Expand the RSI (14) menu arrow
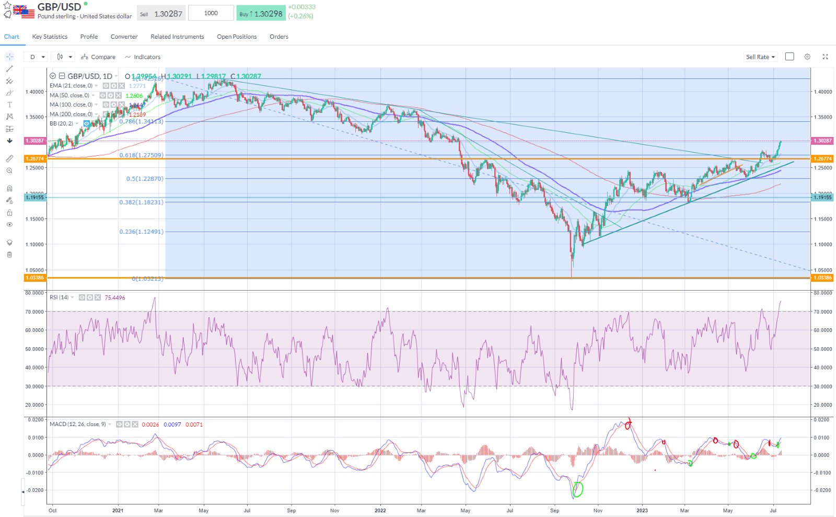The height and width of the screenshot is (517, 836). [73, 297]
